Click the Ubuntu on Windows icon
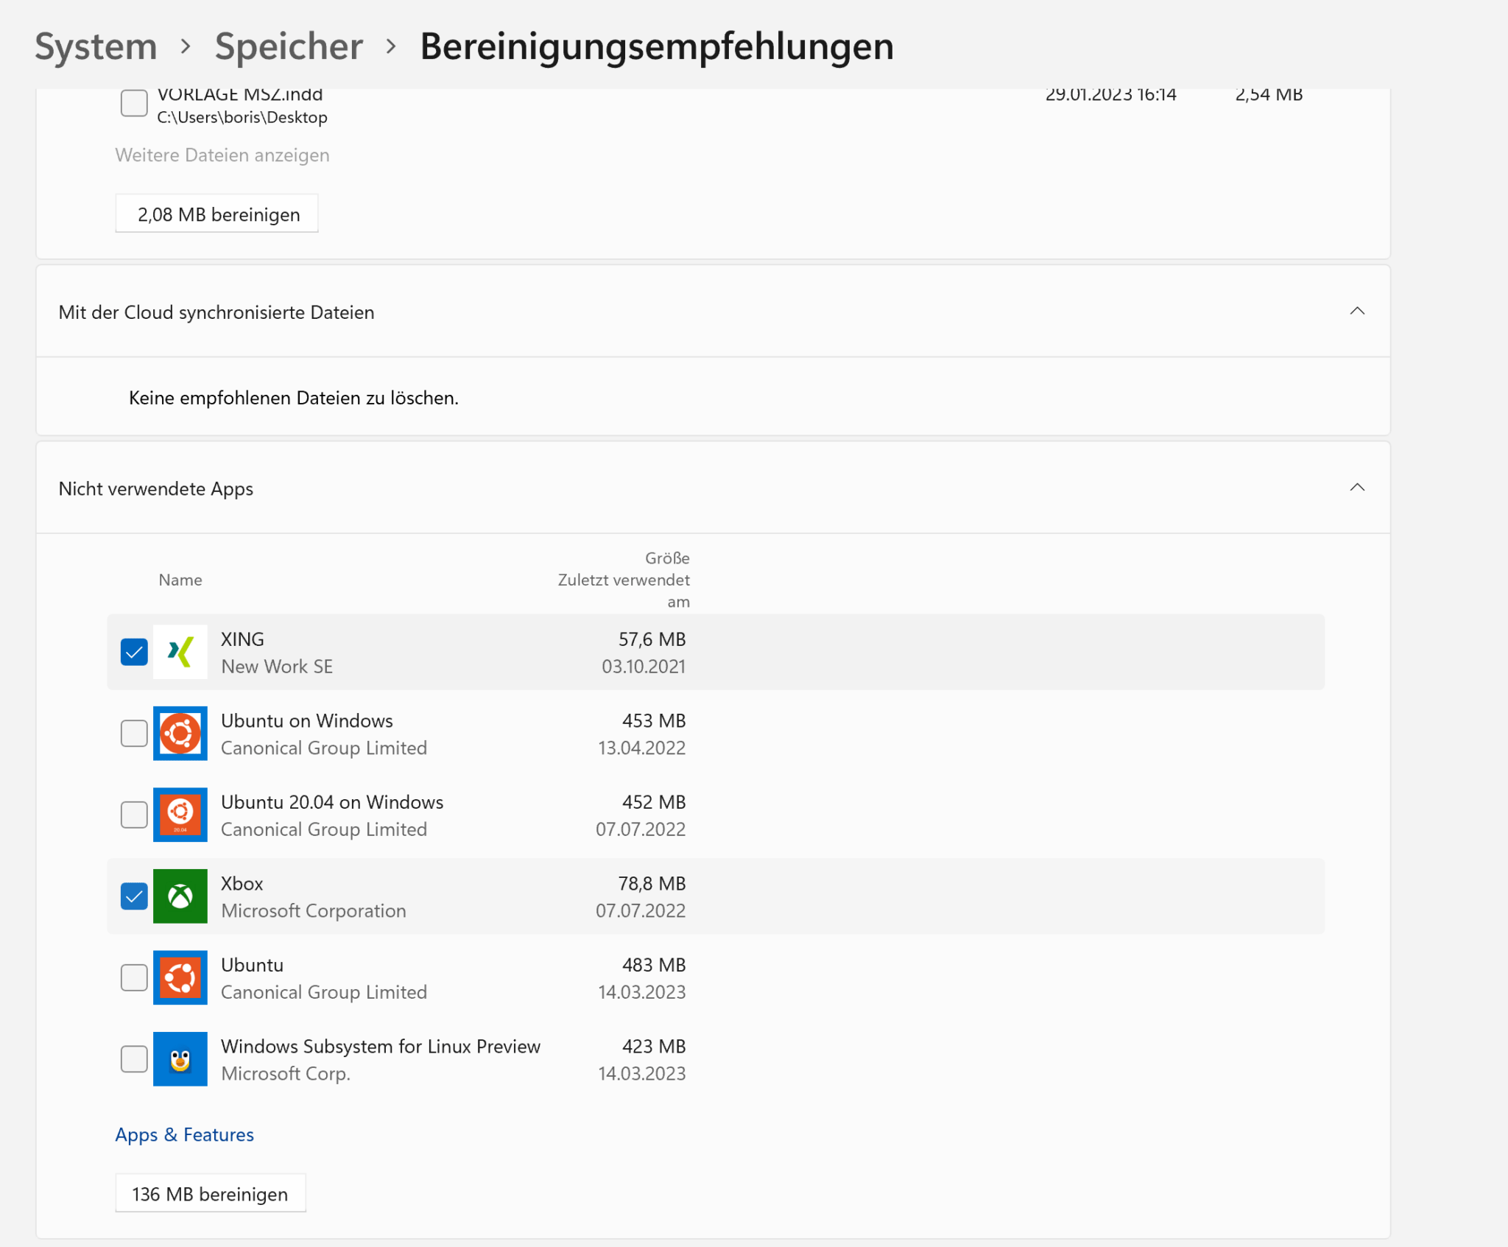The image size is (1508, 1247). [180, 734]
